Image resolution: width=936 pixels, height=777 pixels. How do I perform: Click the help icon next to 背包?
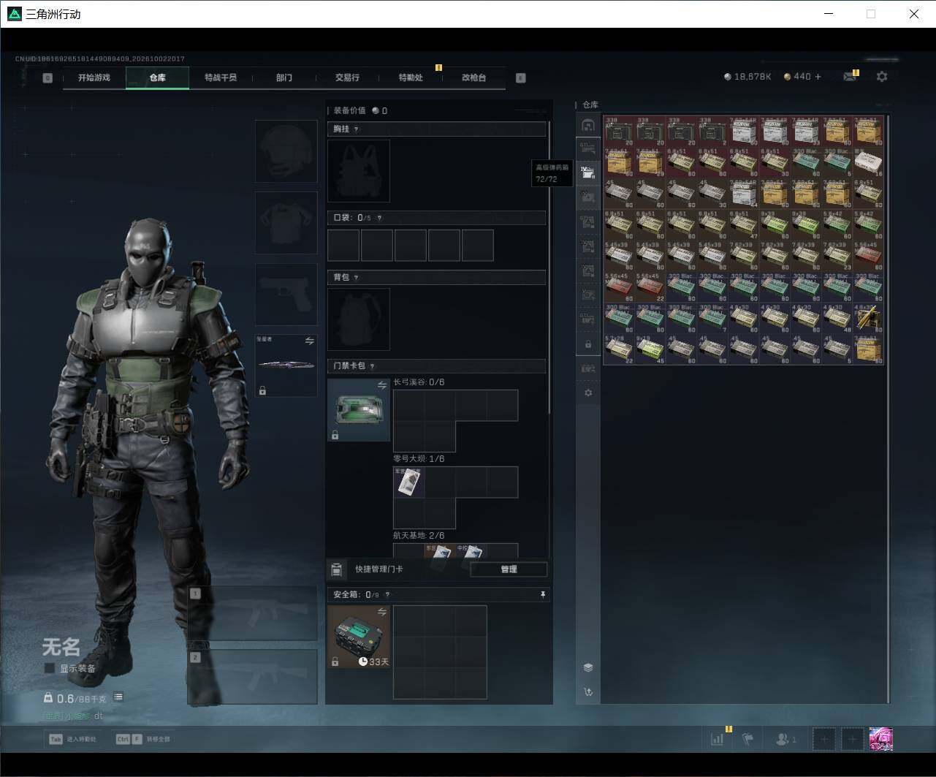pyautogui.click(x=356, y=278)
